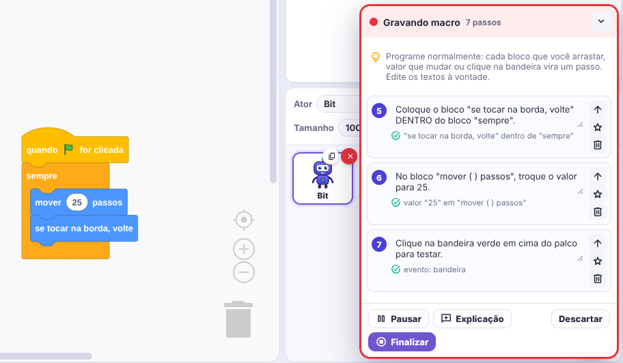This screenshot has width=623, height=363.
Task: Select the "sempre" loop block
Action: [x=42, y=176]
